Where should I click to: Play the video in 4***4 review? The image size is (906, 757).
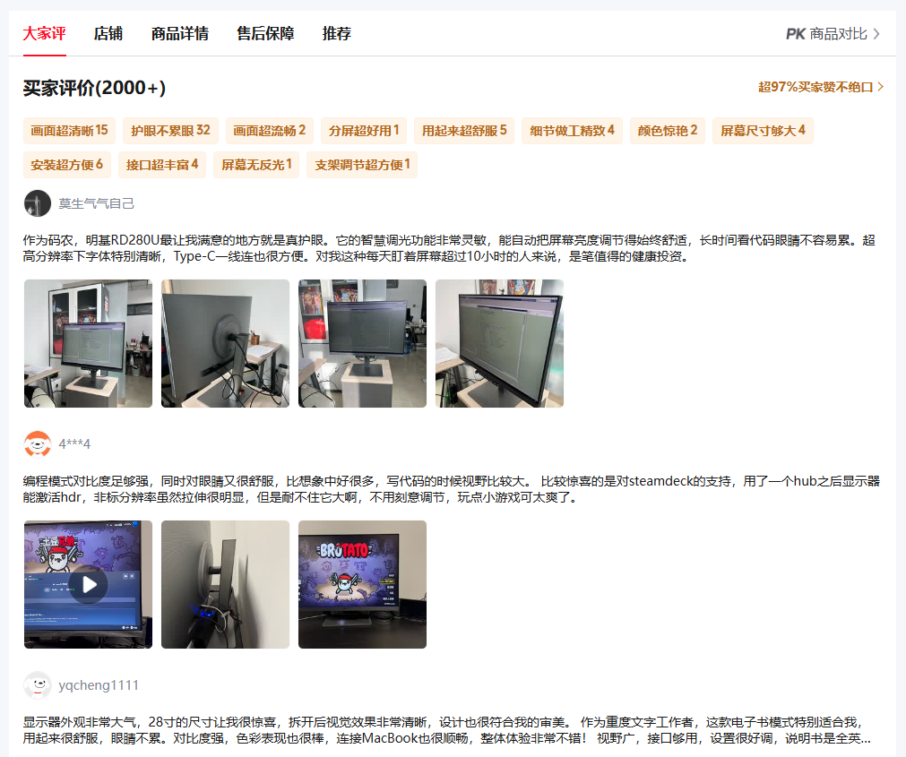tap(89, 584)
